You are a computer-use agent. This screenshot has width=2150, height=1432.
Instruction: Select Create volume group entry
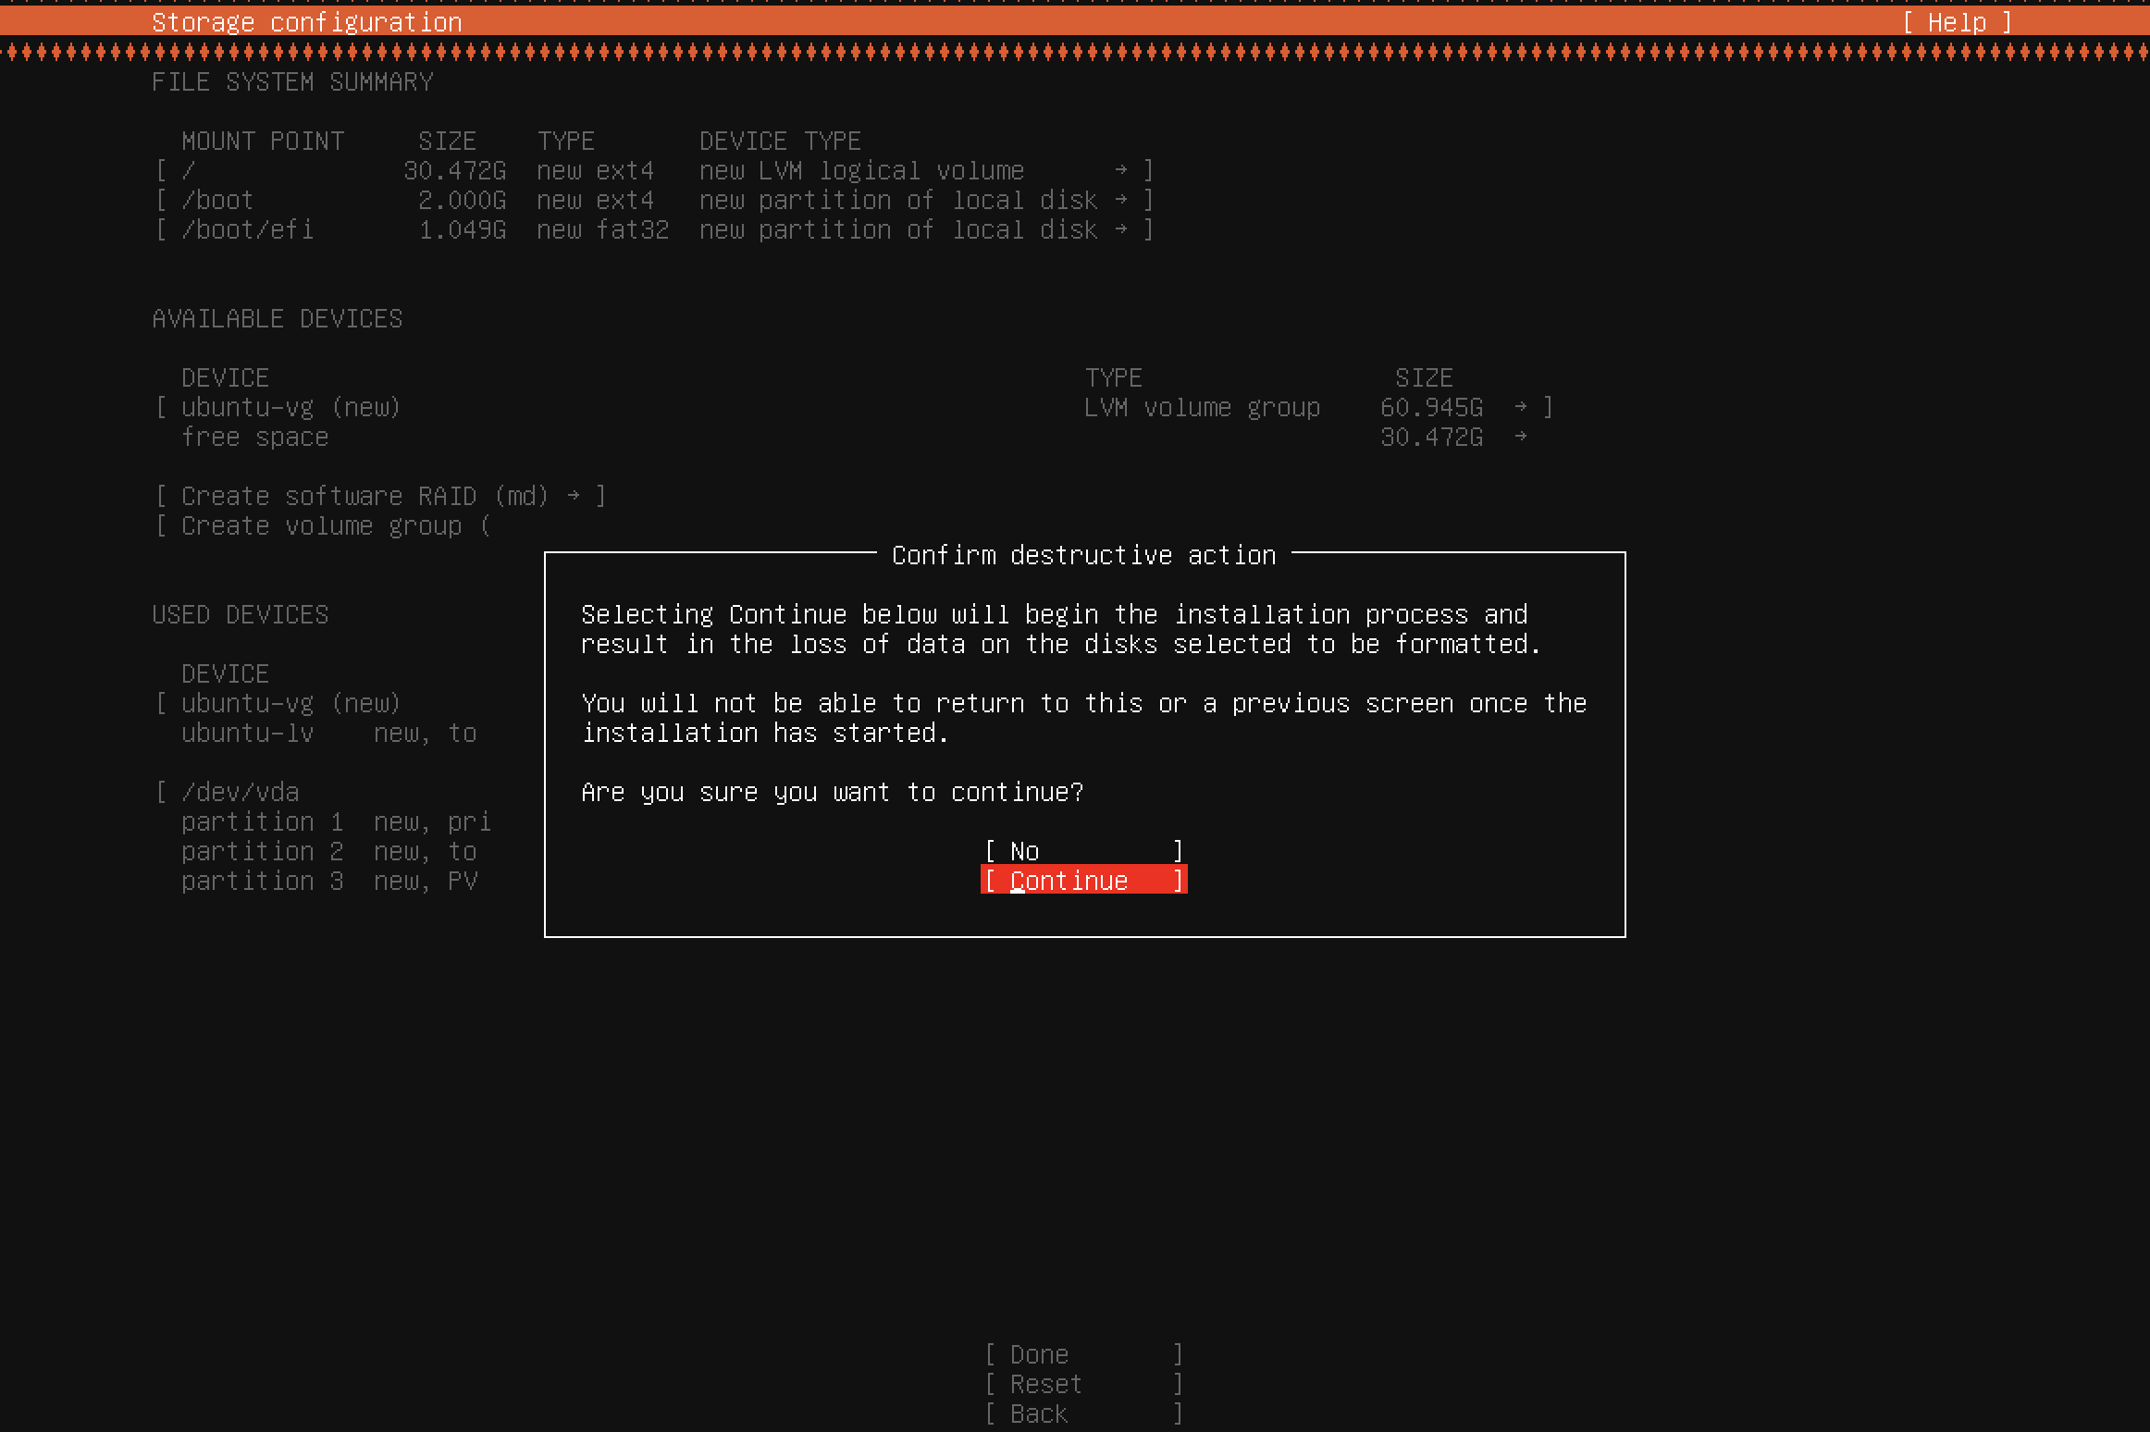[324, 525]
